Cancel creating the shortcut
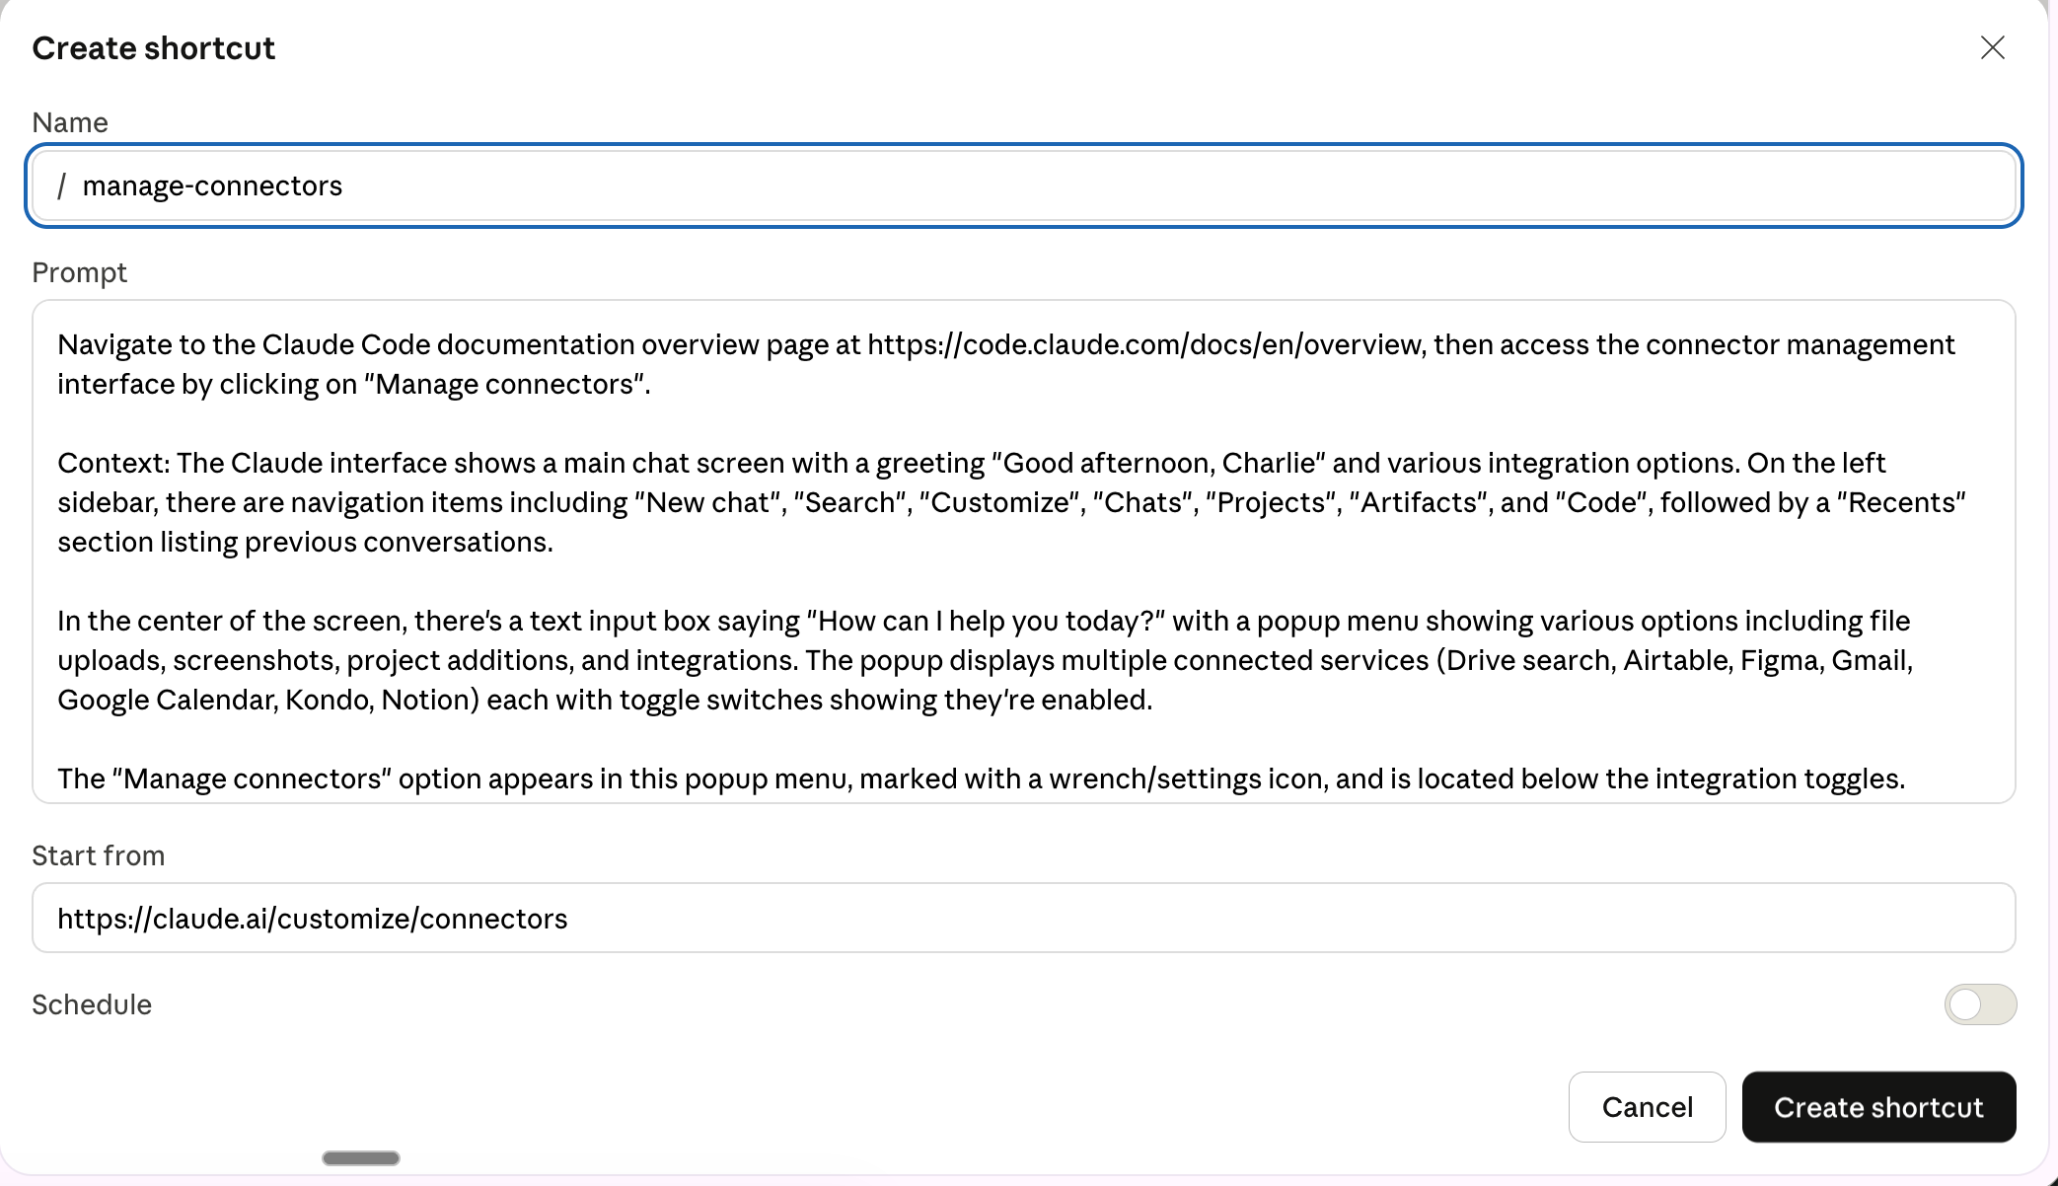 [1647, 1107]
